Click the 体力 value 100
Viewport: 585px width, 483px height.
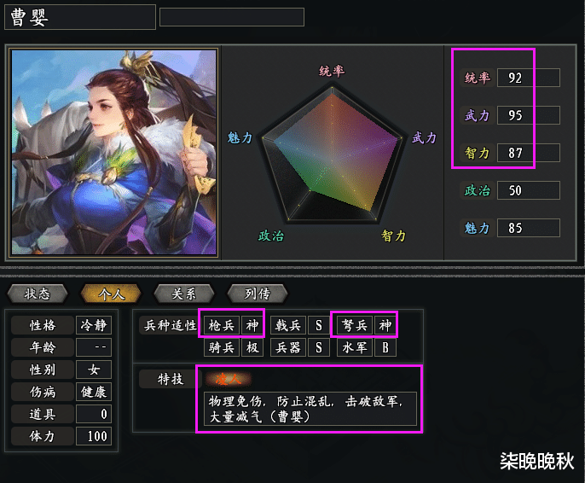tap(94, 436)
